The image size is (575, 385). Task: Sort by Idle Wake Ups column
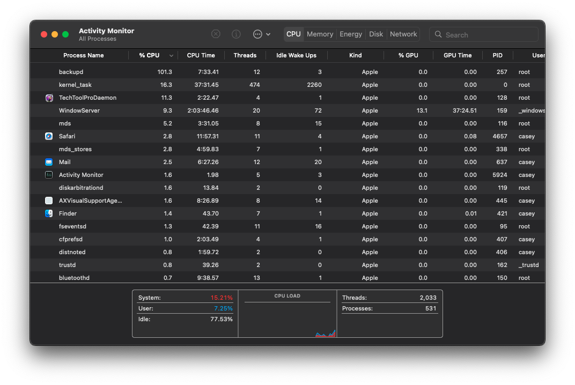pos(296,55)
